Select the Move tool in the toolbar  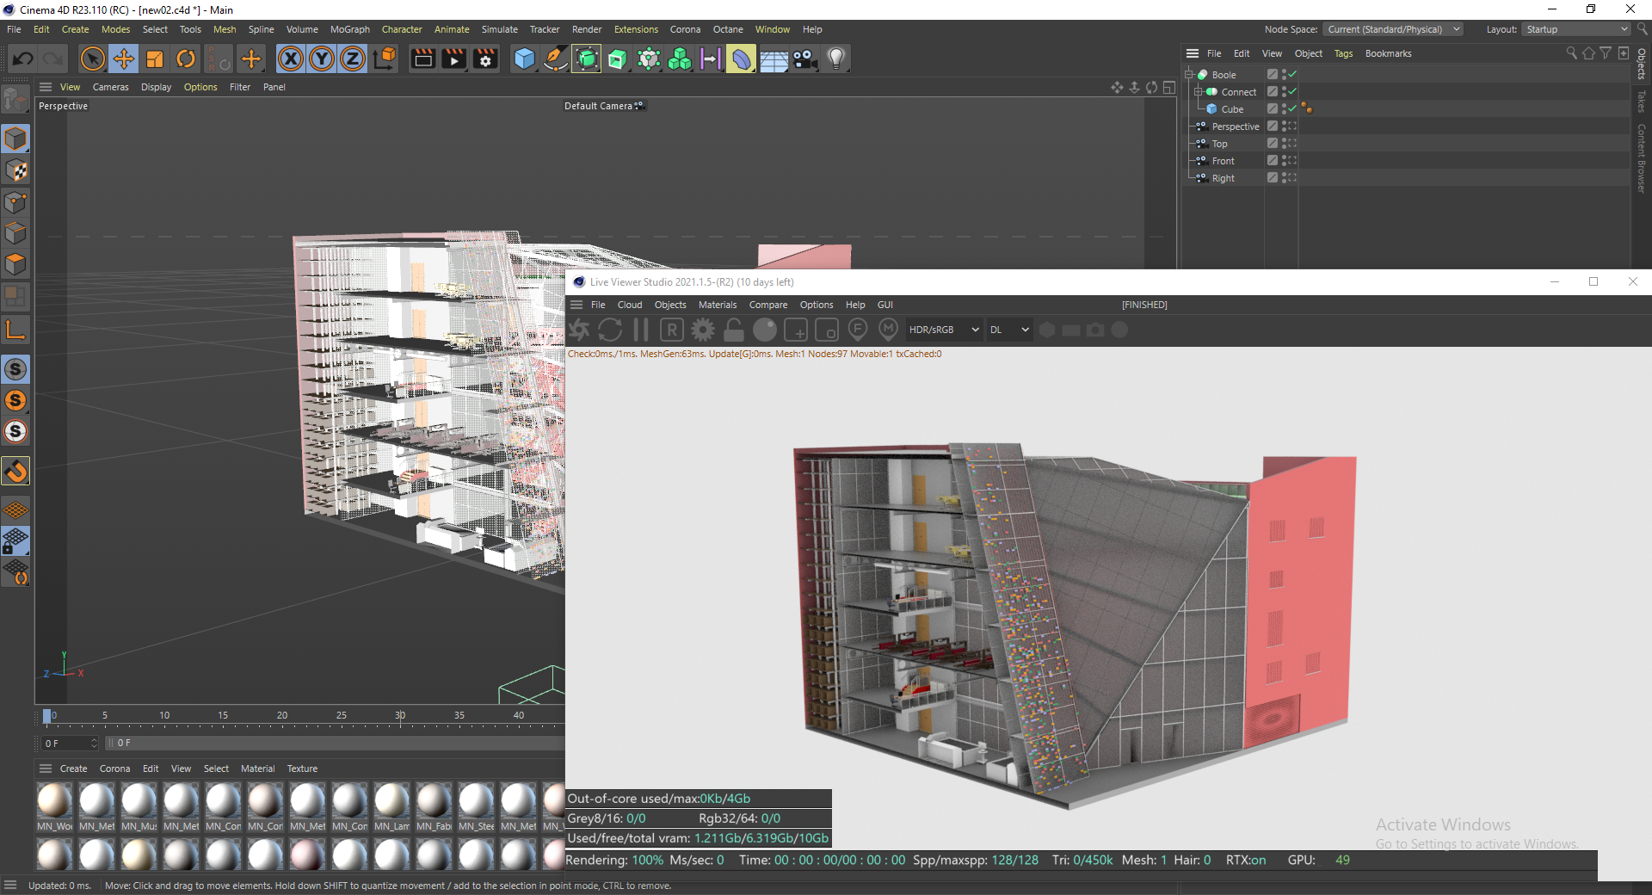click(x=124, y=59)
